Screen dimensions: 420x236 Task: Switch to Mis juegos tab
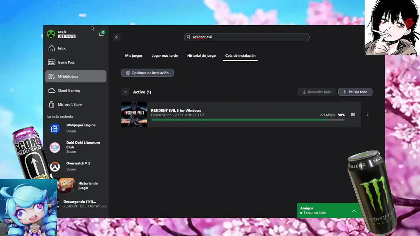pos(134,56)
